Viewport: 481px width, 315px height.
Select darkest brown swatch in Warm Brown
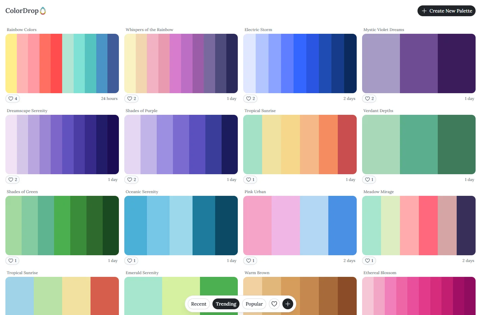347,296
